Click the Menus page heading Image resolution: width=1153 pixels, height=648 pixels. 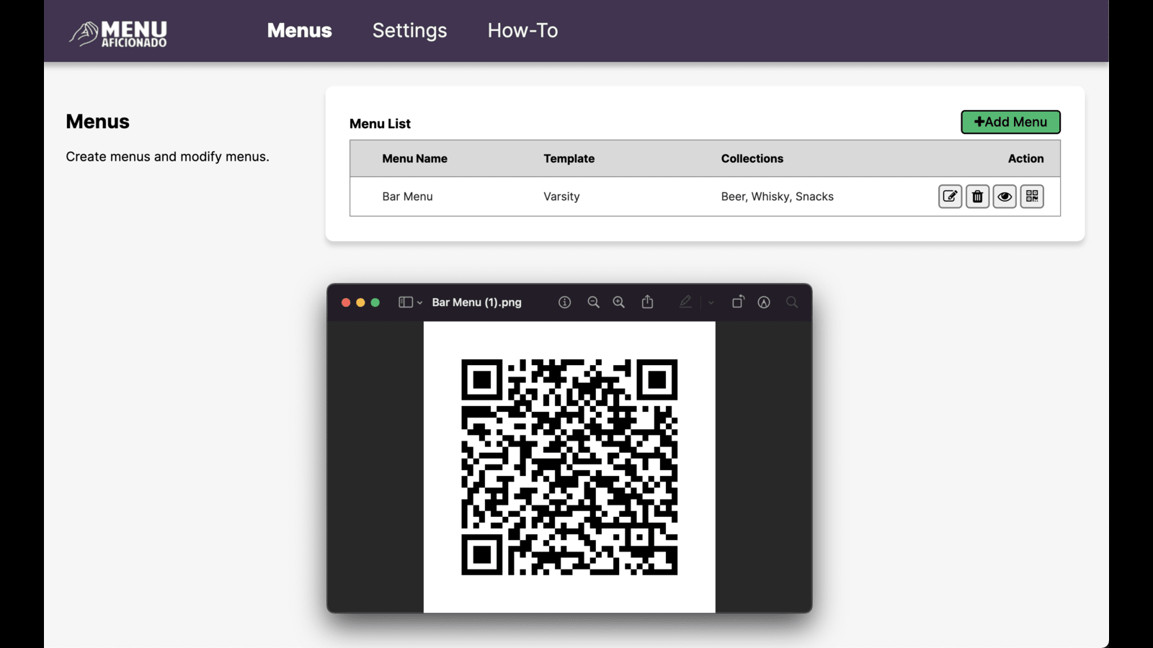tap(97, 122)
